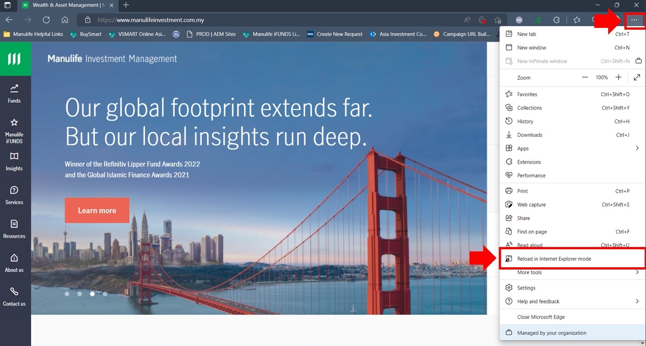Start Web capture from the menu

572,205
